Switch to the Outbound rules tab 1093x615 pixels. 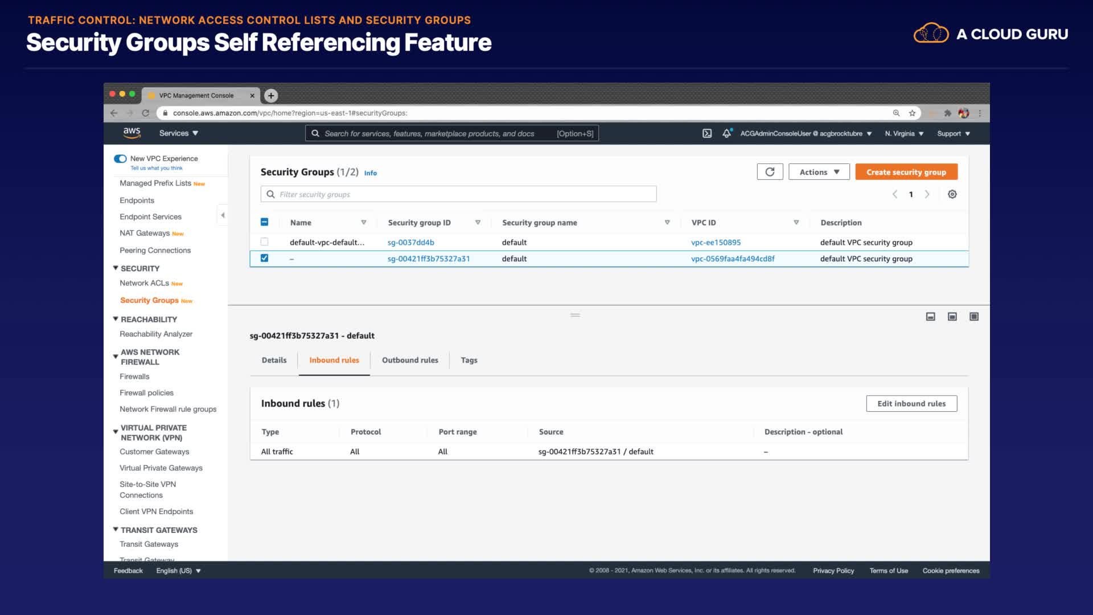point(410,360)
